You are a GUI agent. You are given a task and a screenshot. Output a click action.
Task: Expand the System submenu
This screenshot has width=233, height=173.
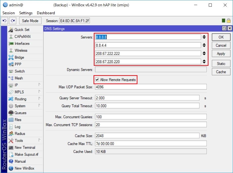[39, 105]
